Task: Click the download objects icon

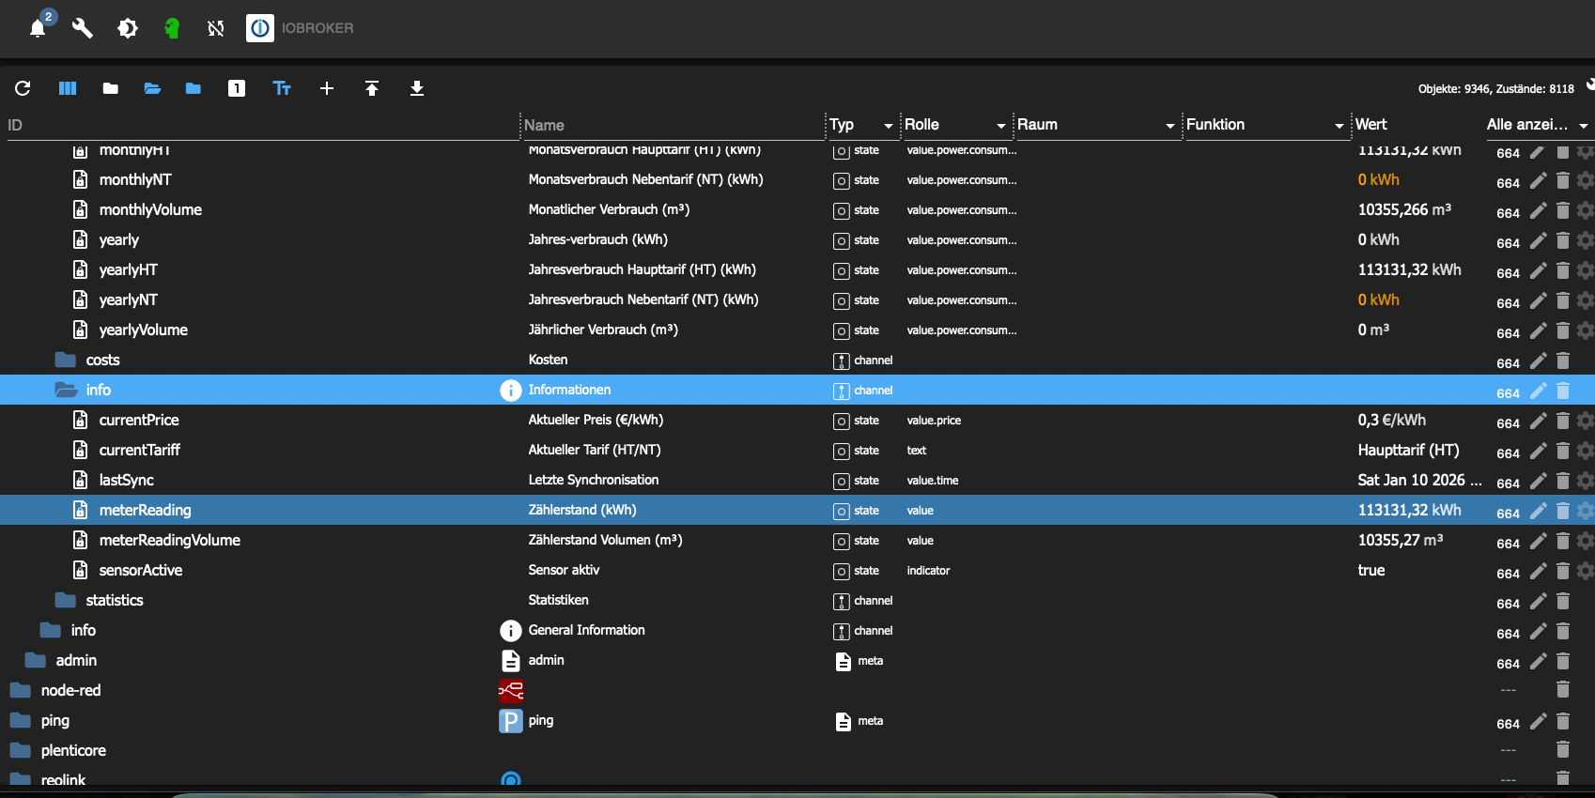Action: pos(417,88)
